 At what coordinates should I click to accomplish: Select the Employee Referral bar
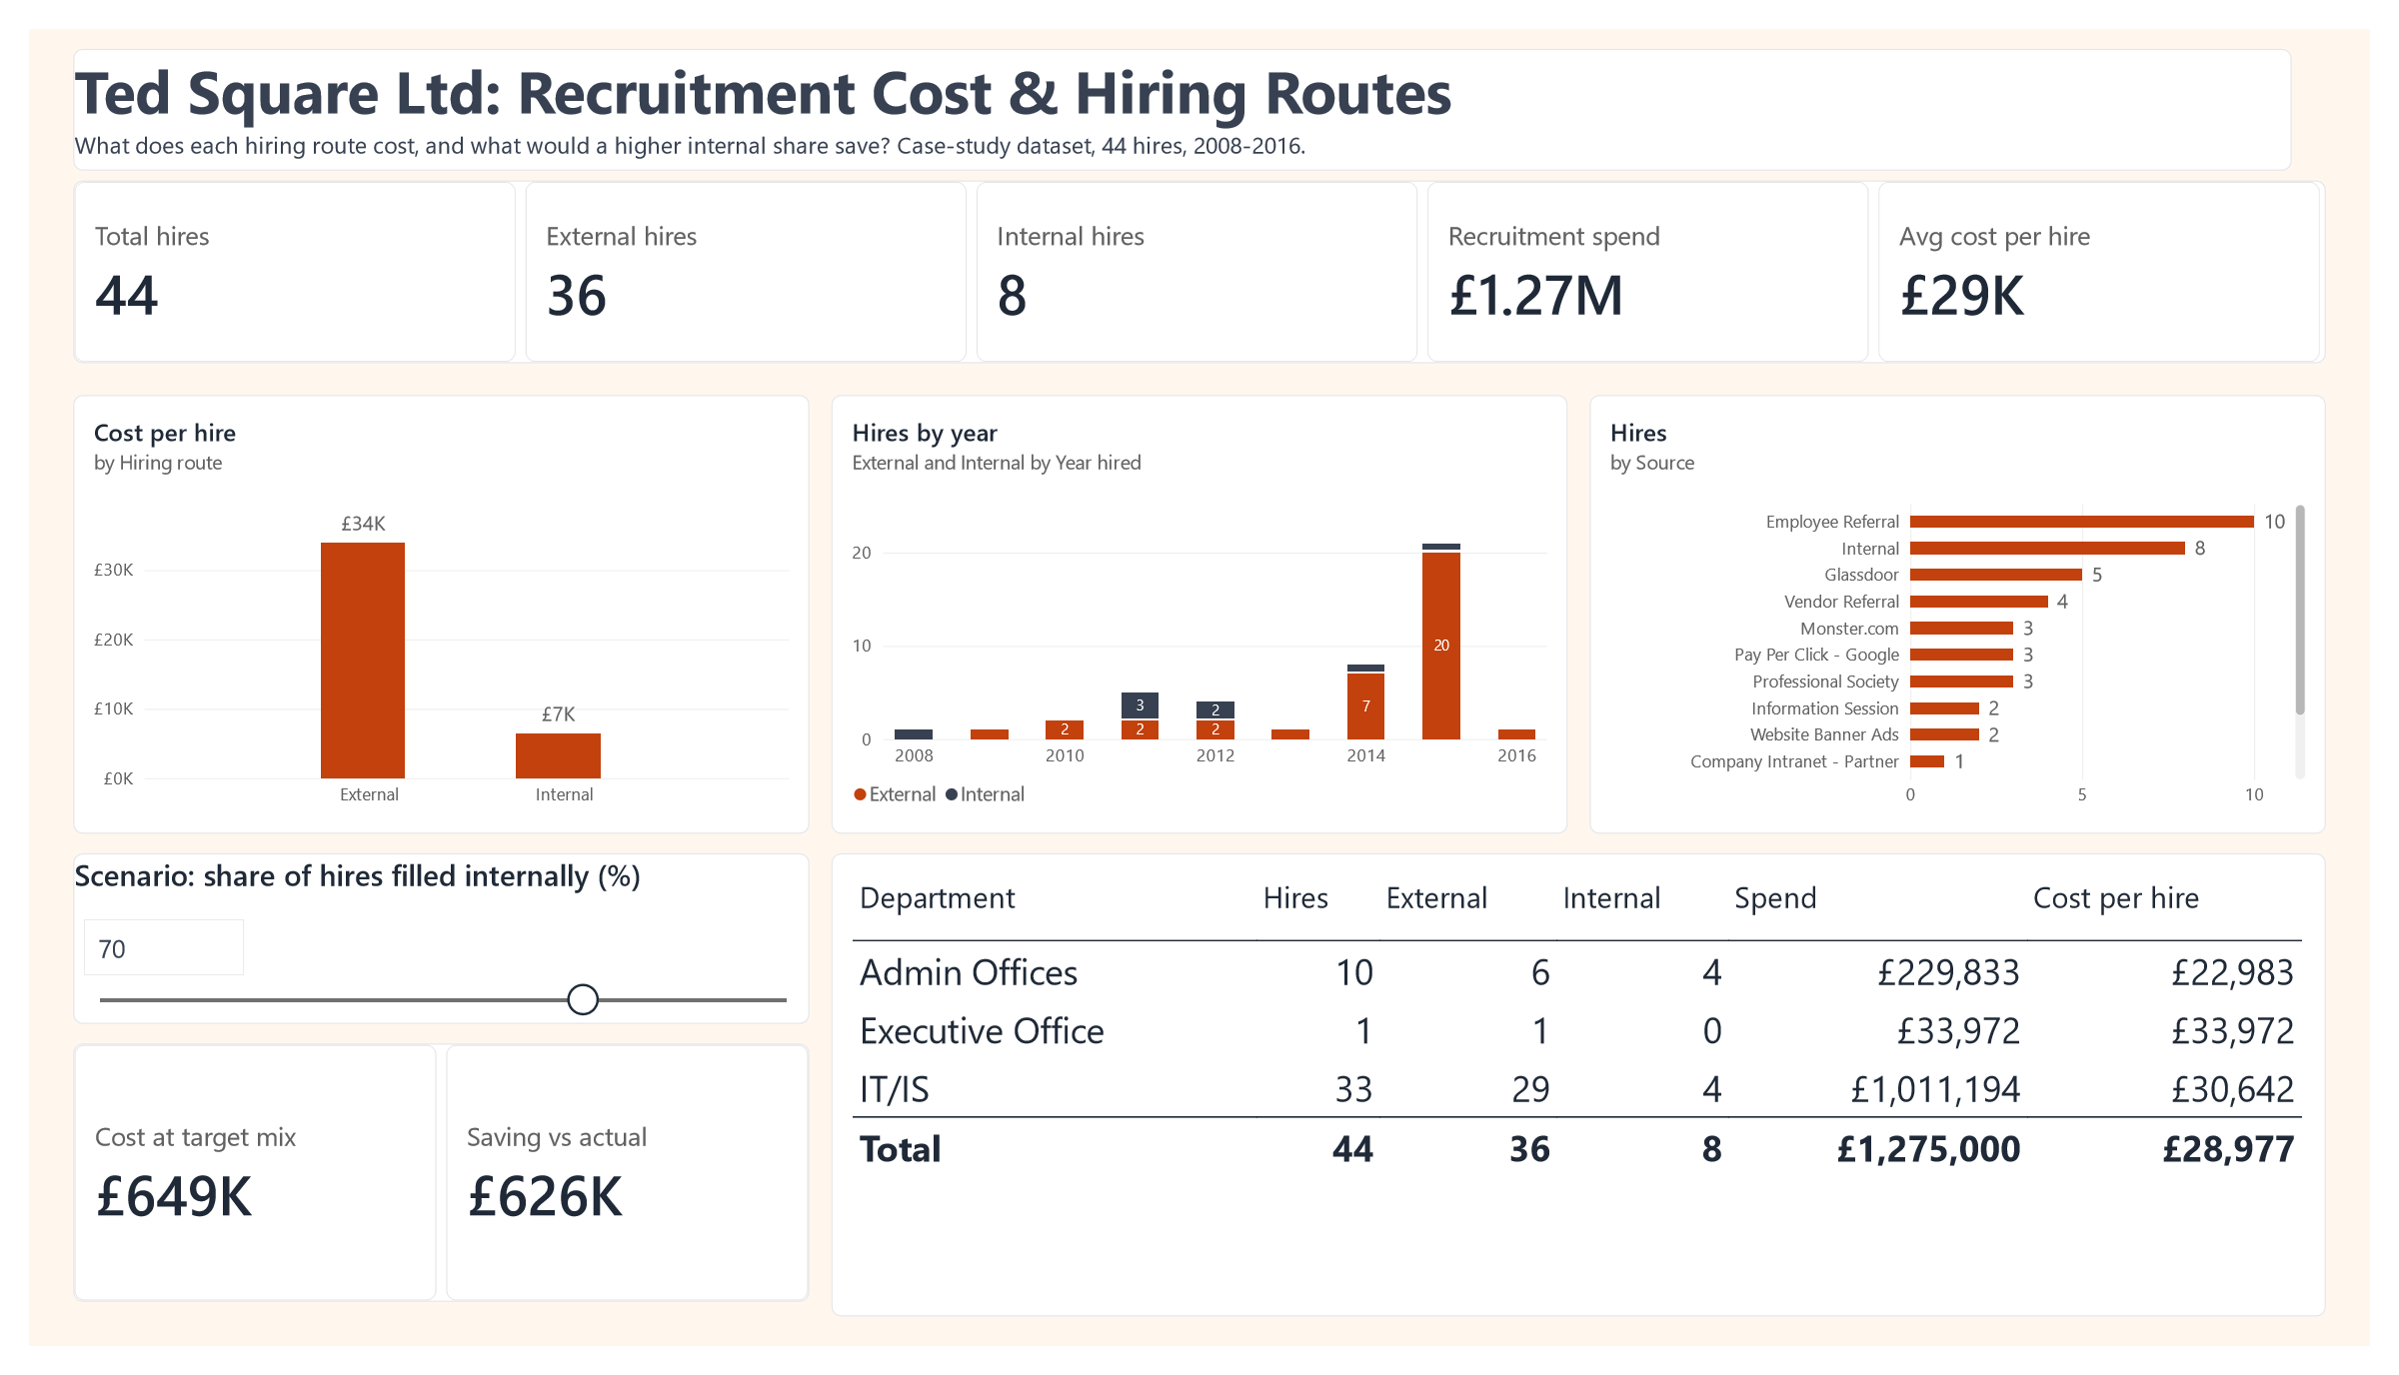[2082, 522]
